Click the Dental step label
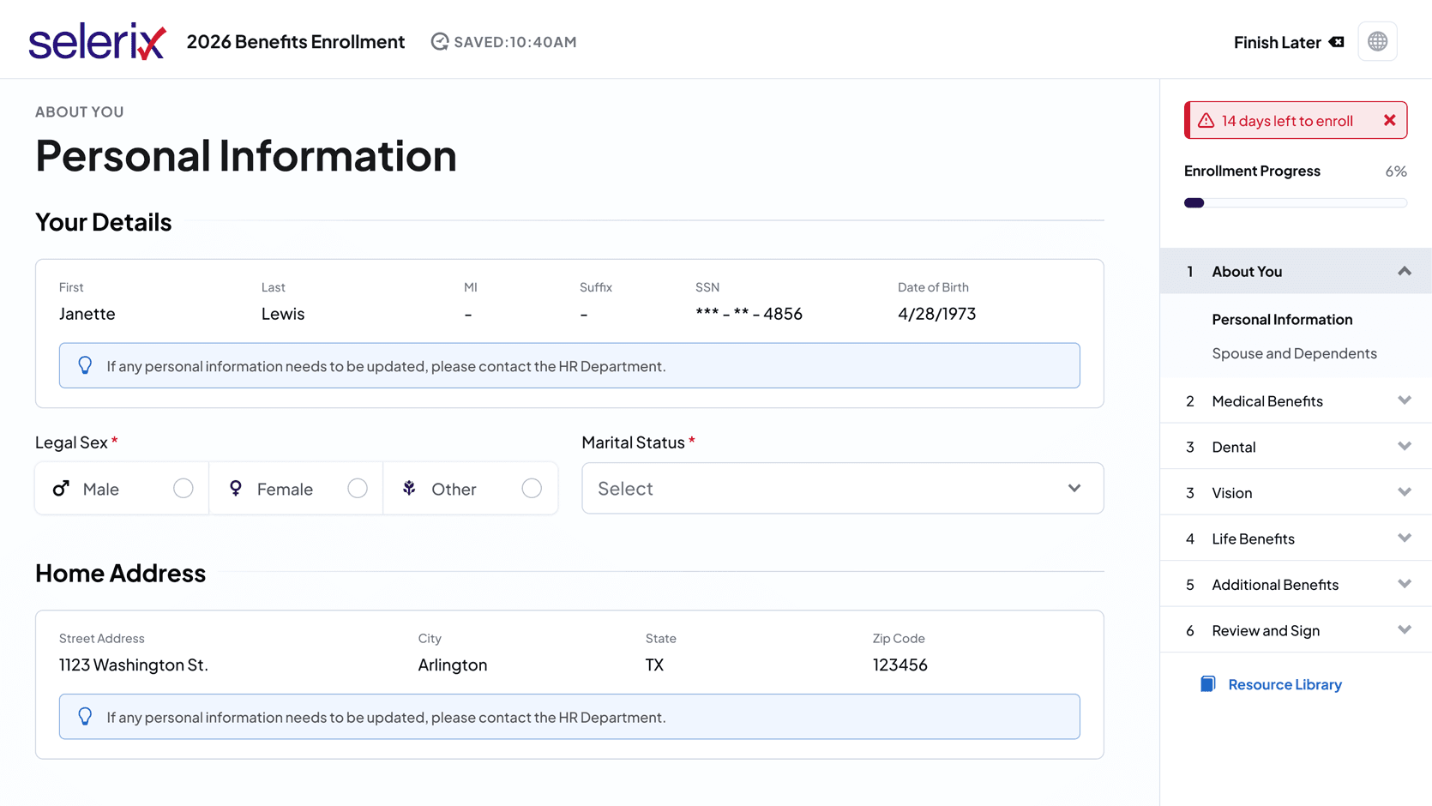This screenshot has width=1432, height=806. pyautogui.click(x=1233, y=447)
